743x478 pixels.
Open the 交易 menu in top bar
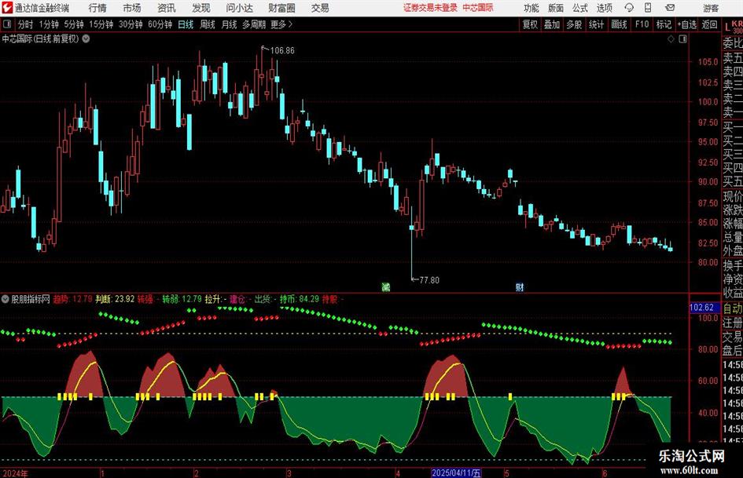pos(320,8)
